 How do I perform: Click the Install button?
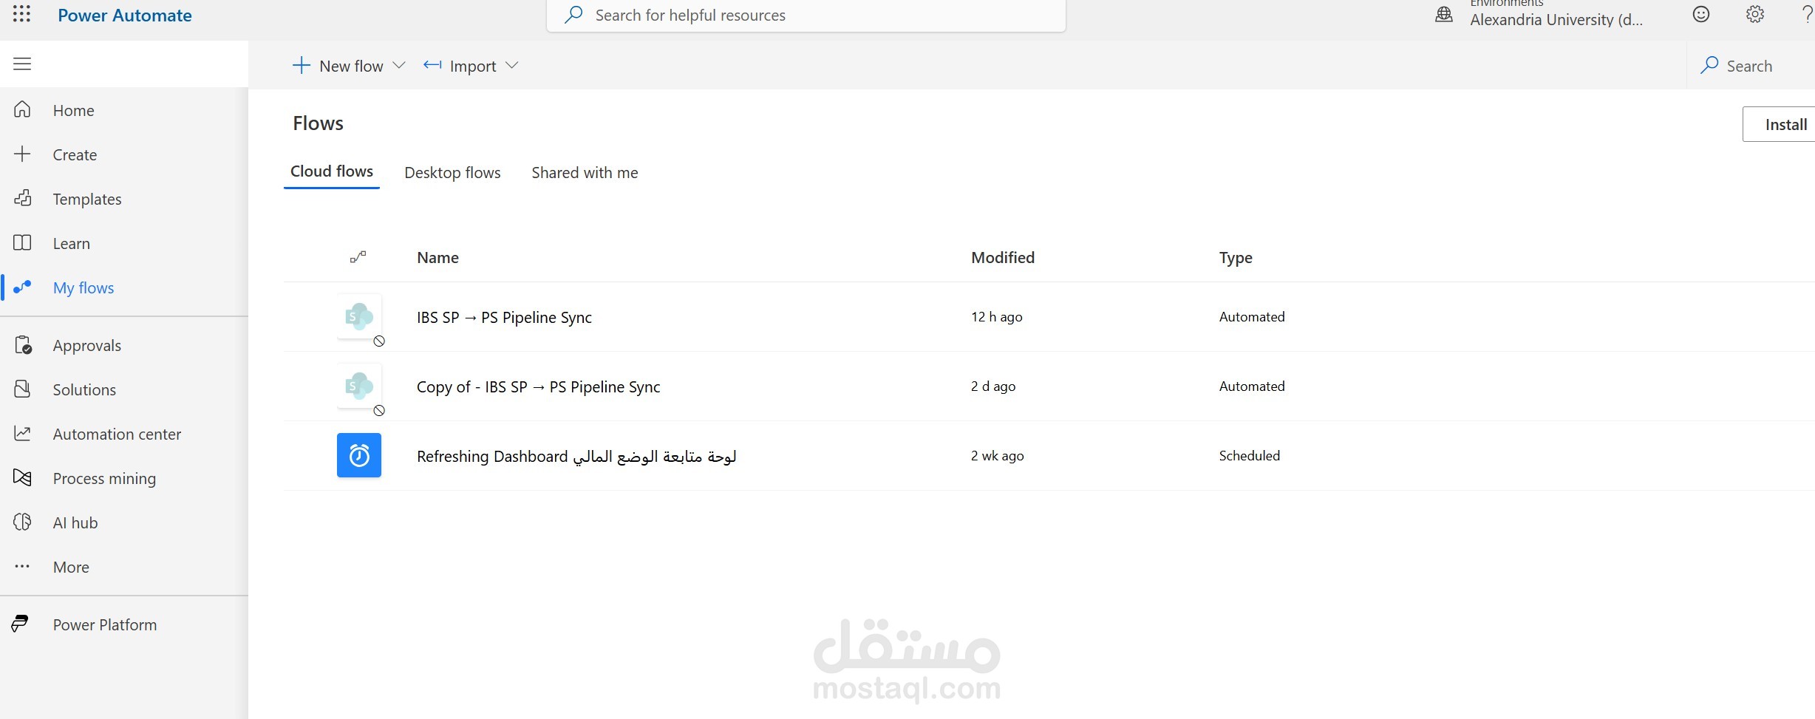pyautogui.click(x=1779, y=124)
